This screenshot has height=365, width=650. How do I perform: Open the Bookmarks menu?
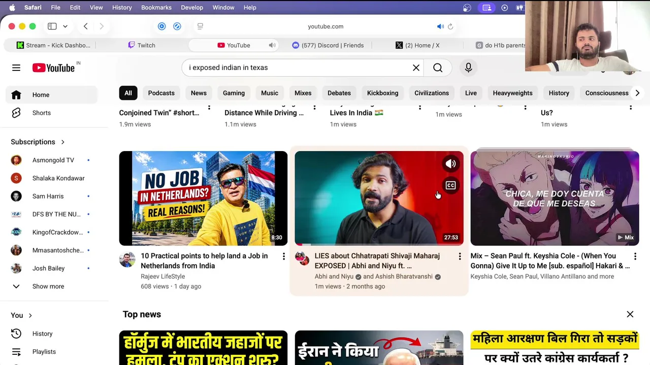point(156,8)
